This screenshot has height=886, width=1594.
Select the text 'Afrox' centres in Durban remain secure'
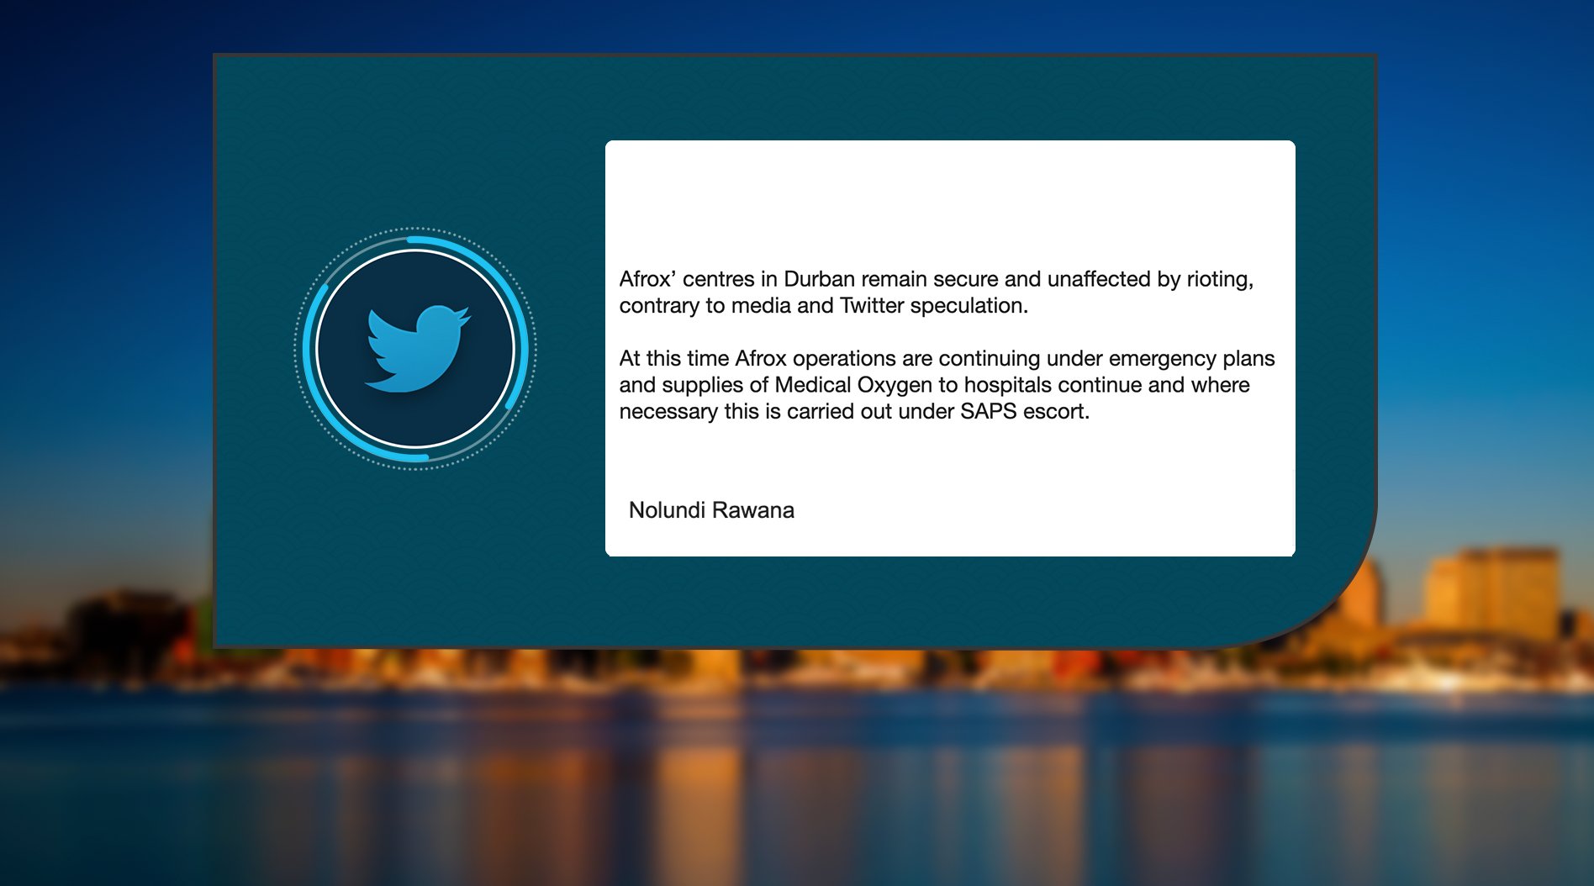pyautogui.click(x=809, y=279)
